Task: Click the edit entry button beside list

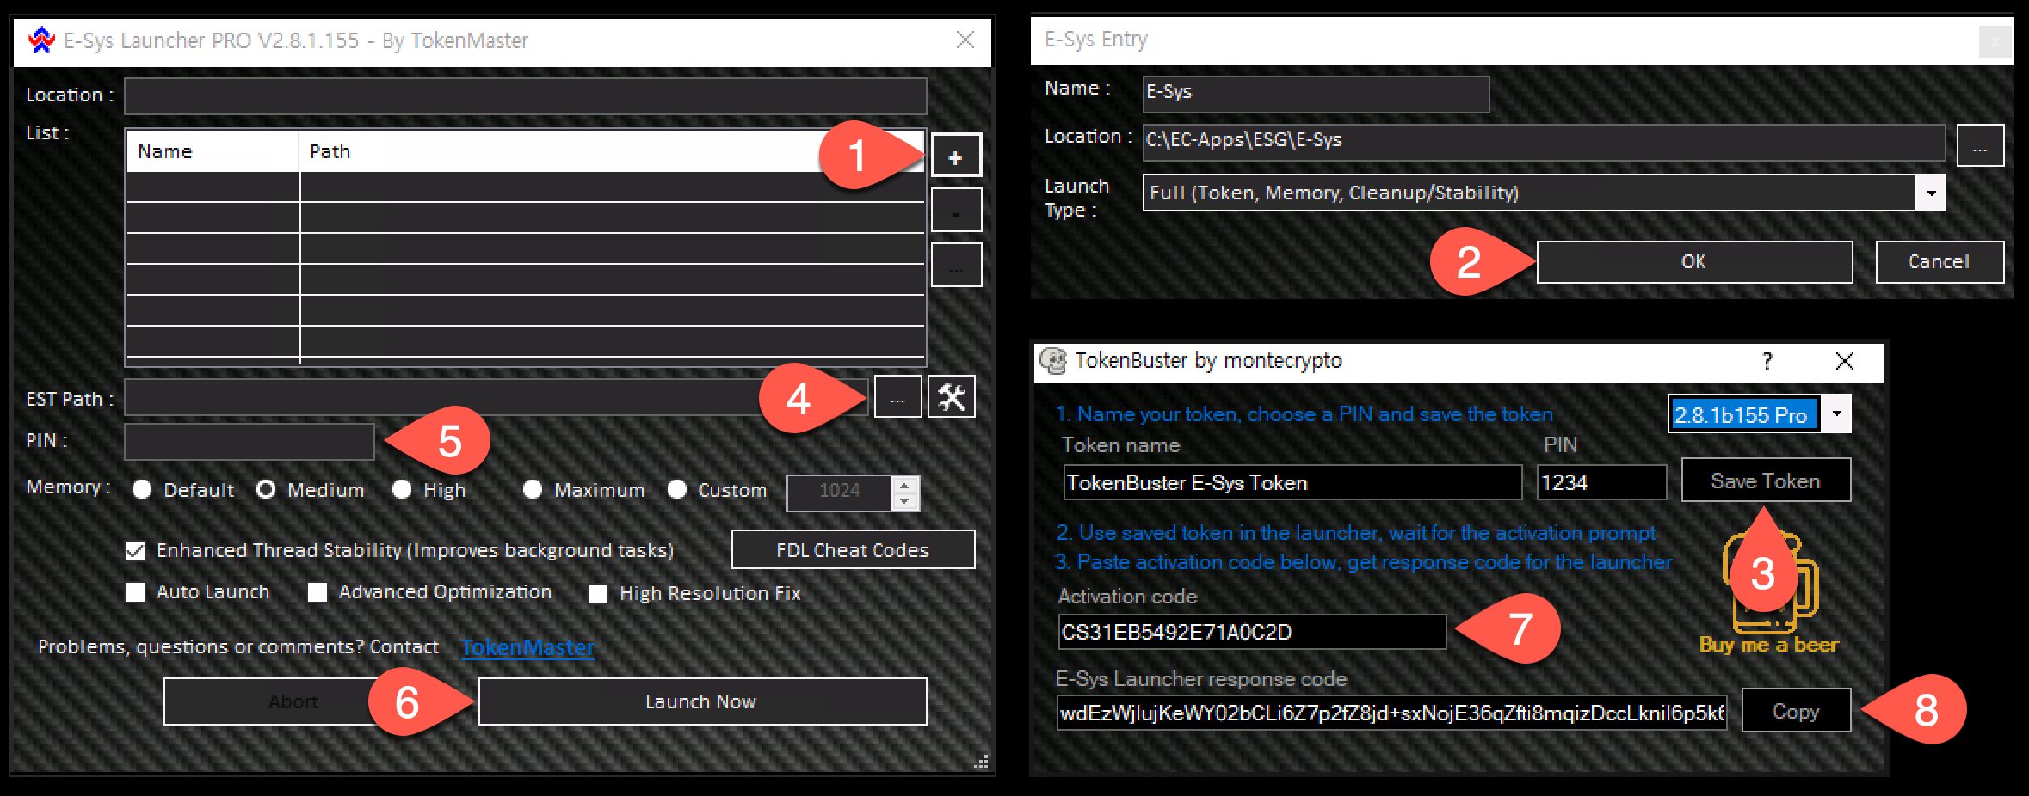Action: click(955, 265)
